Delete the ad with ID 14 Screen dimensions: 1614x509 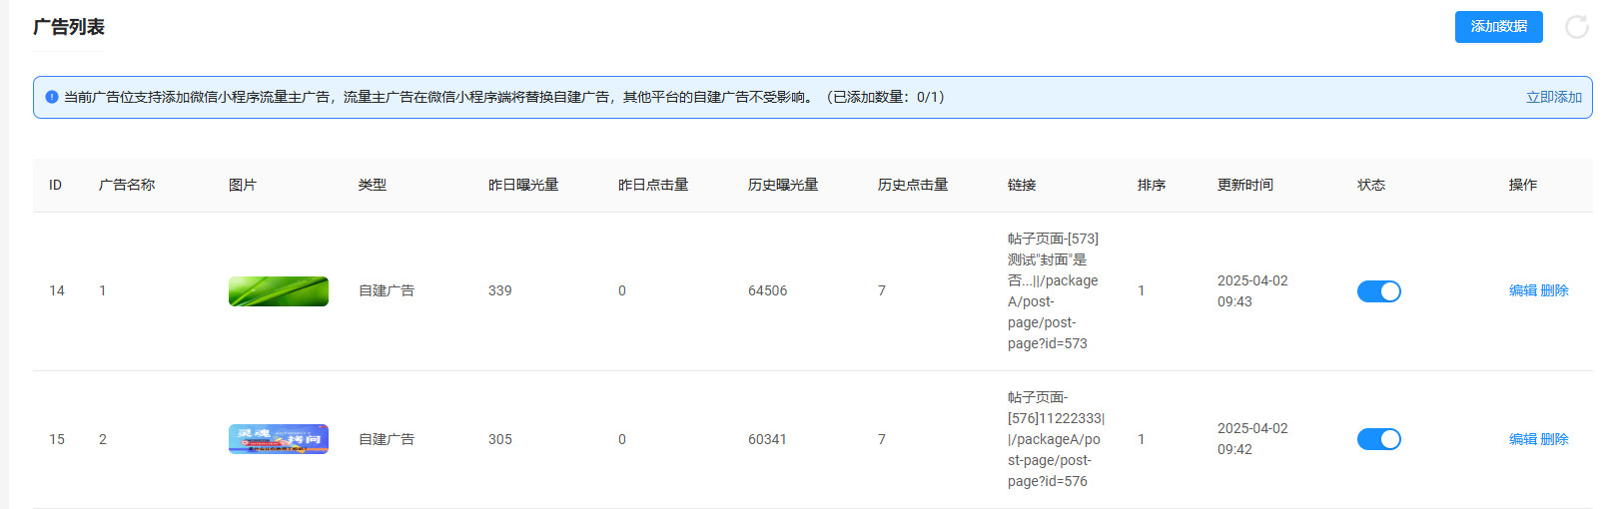tap(1554, 290)
